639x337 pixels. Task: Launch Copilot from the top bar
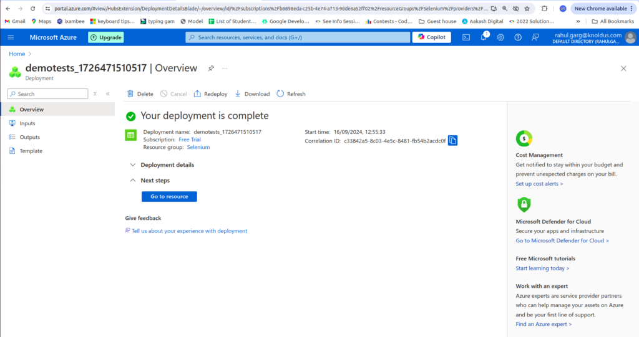pyautogui.click(x=432, y=37)
